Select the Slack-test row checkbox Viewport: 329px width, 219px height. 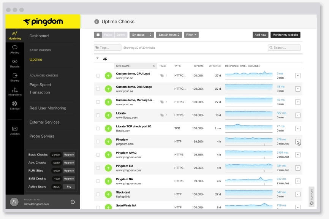pos(98,194)
